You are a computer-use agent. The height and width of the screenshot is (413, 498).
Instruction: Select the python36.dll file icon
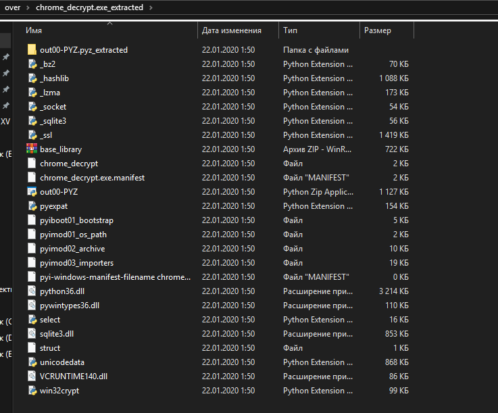(x=32, y=291)
